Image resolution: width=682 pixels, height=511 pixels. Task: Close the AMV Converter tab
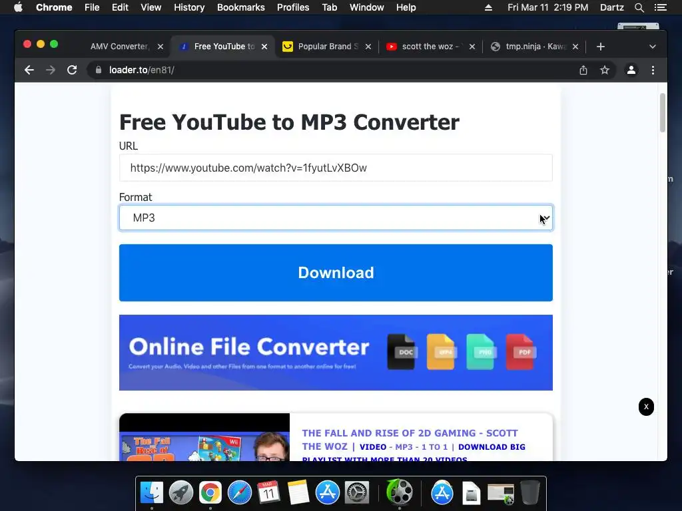click(x=161, y=47)
